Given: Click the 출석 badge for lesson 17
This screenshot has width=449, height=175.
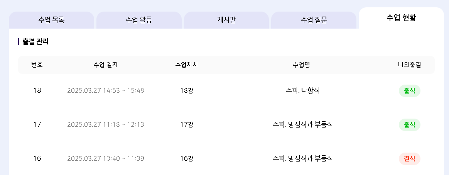Looking at the screenshot, I should click(x=409, y=125).
